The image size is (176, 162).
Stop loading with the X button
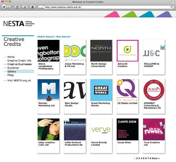click(25, 7)
